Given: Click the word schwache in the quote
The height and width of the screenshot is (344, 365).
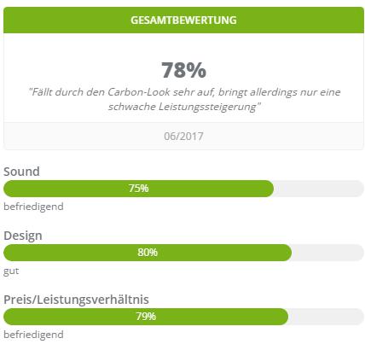Looking at the screenshot, I should tap(131, 107).
